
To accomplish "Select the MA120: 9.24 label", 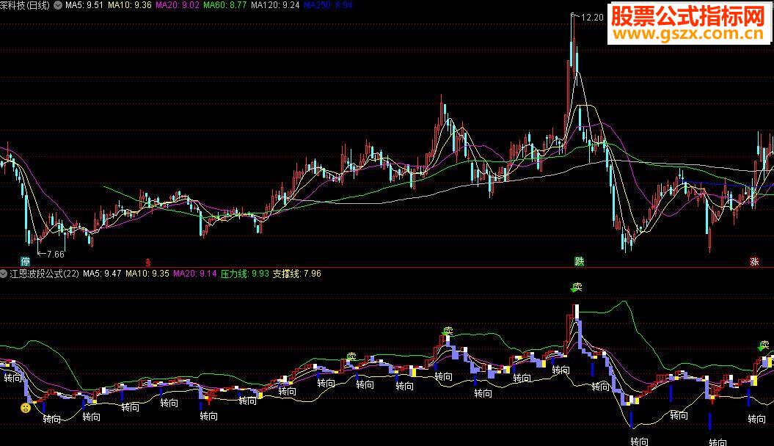I will (275, 5).
